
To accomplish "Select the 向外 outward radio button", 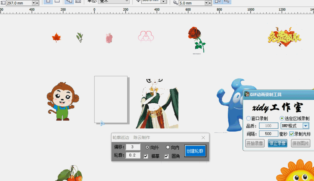I will [147, 147].
